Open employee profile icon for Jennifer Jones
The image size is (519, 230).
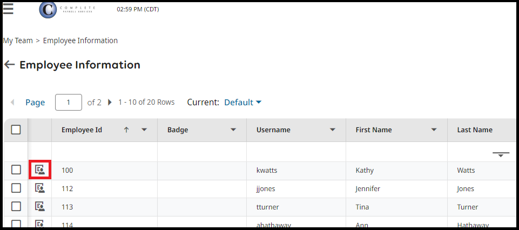click(39, 188)
